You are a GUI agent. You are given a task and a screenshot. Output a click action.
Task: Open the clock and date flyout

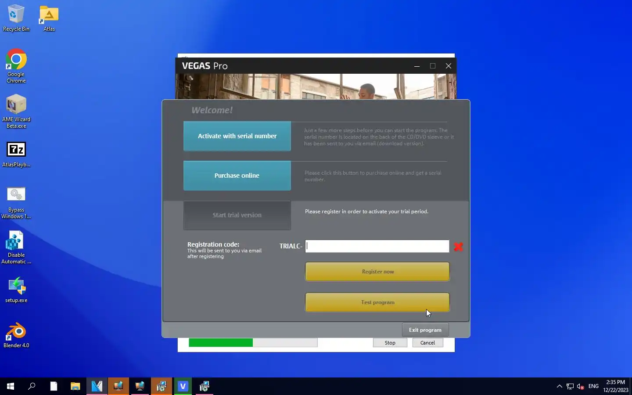(615, 386)
